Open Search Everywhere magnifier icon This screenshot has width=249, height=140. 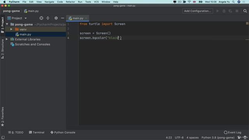click(245, 11)
